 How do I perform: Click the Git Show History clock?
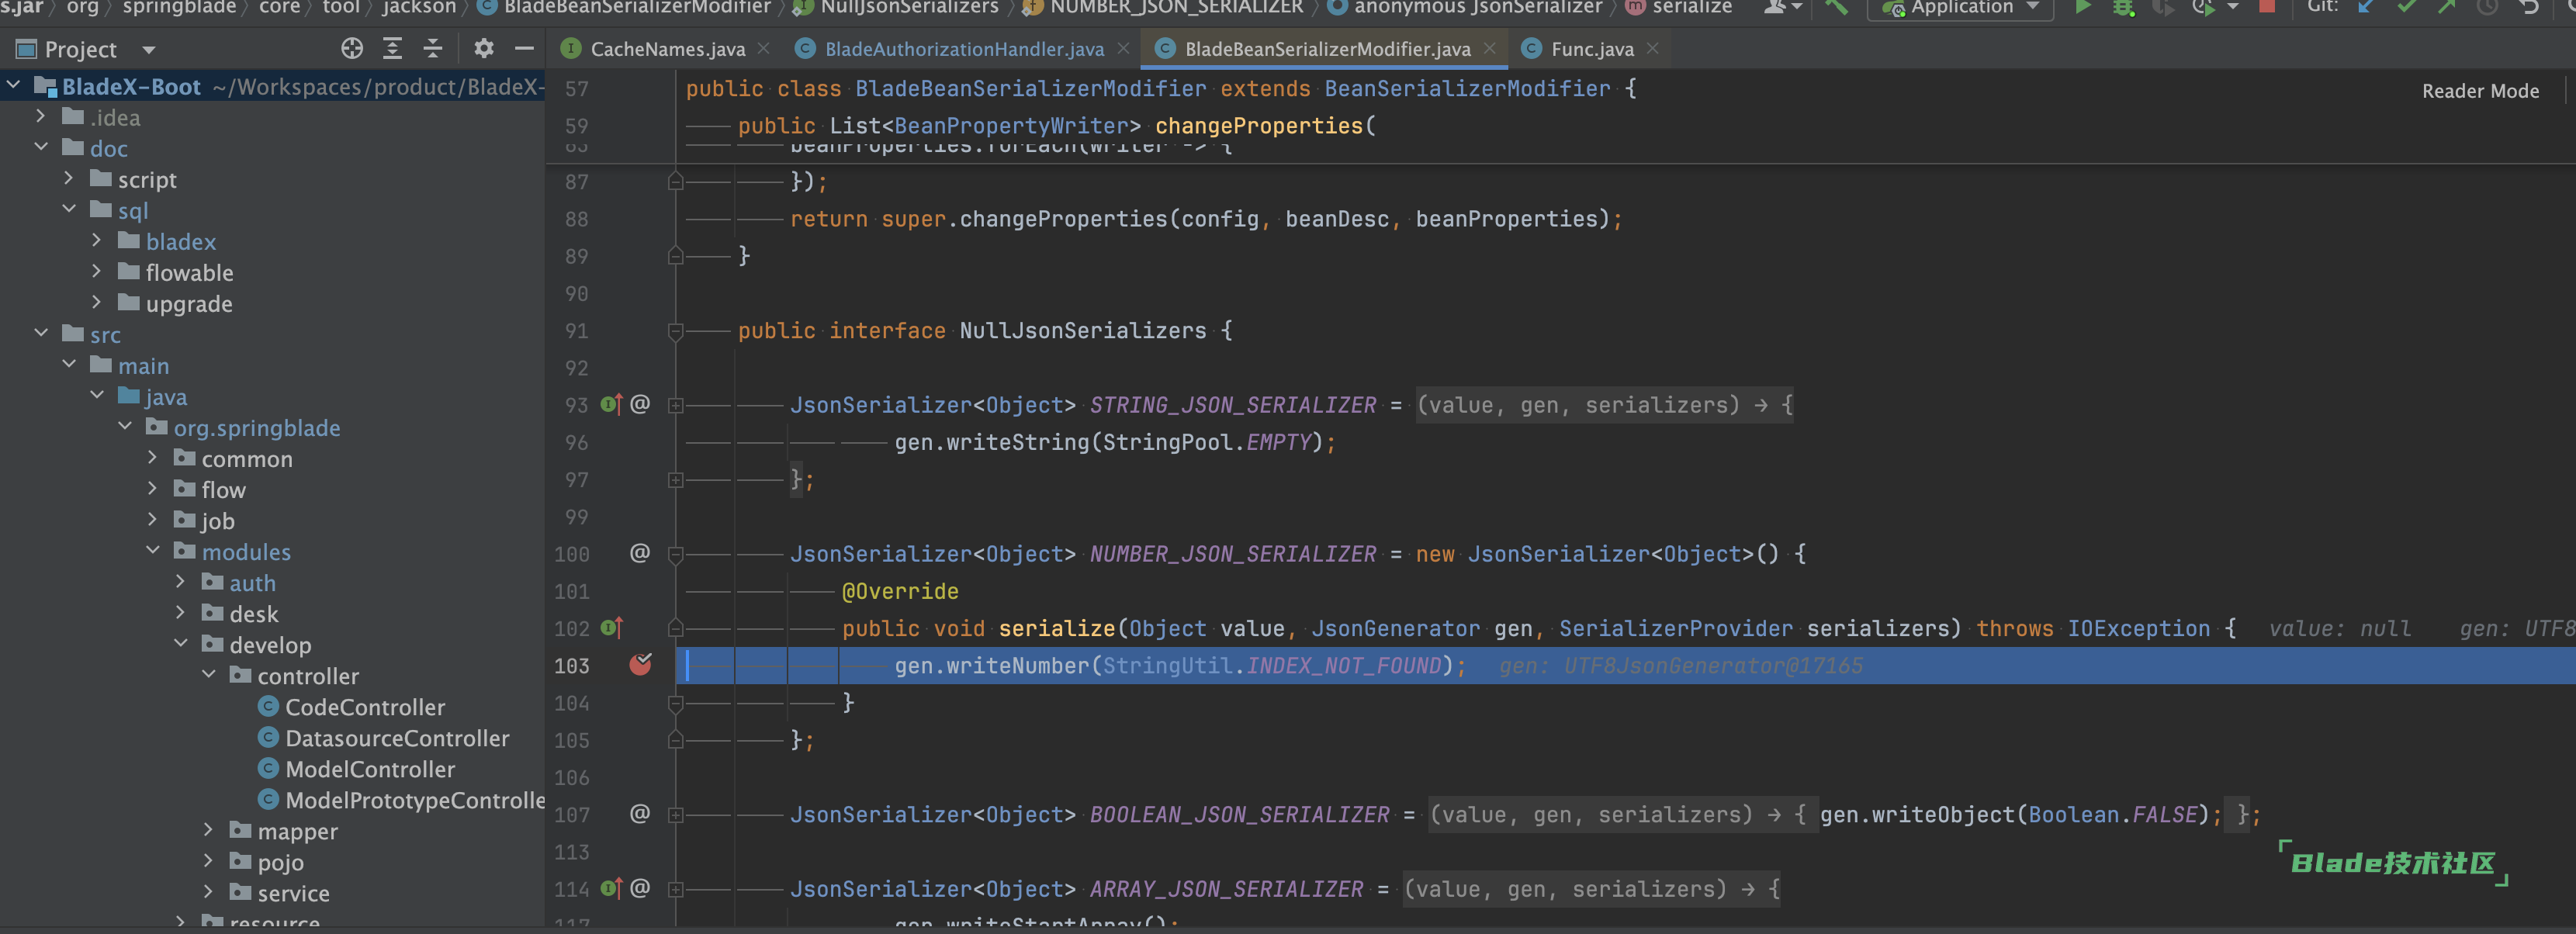point(2488,7)
